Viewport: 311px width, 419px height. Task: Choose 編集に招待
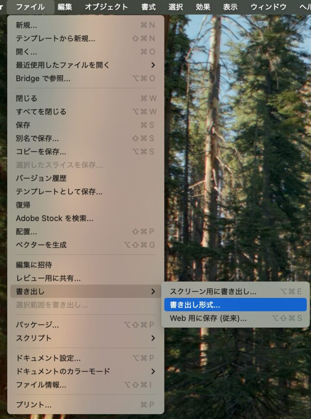86,265
